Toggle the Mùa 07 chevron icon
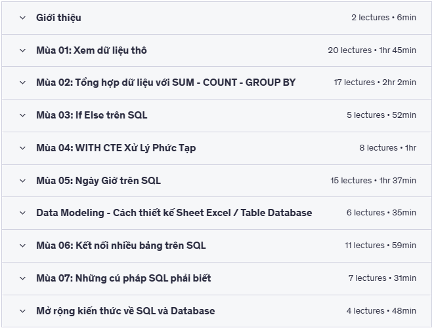This screenshot has height=330, width=434. [x=23, y=278]
